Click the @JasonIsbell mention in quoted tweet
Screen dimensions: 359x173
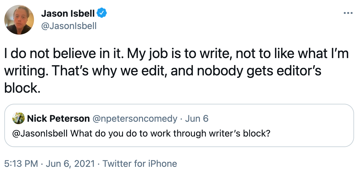coord(41,134)
